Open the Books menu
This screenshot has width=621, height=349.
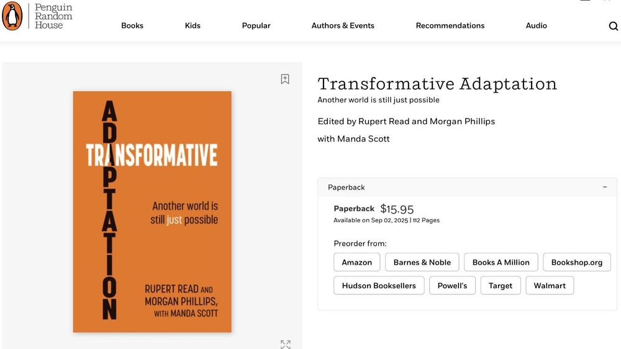[x=132, y=25]
